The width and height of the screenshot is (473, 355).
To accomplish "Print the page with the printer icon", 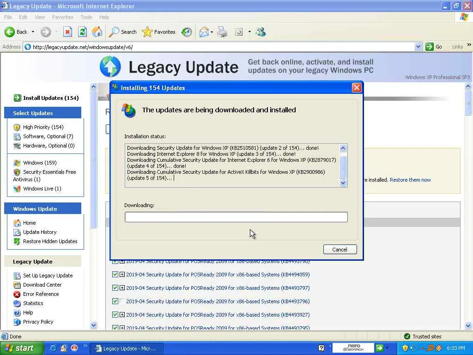I will click(x=222, y=32).
